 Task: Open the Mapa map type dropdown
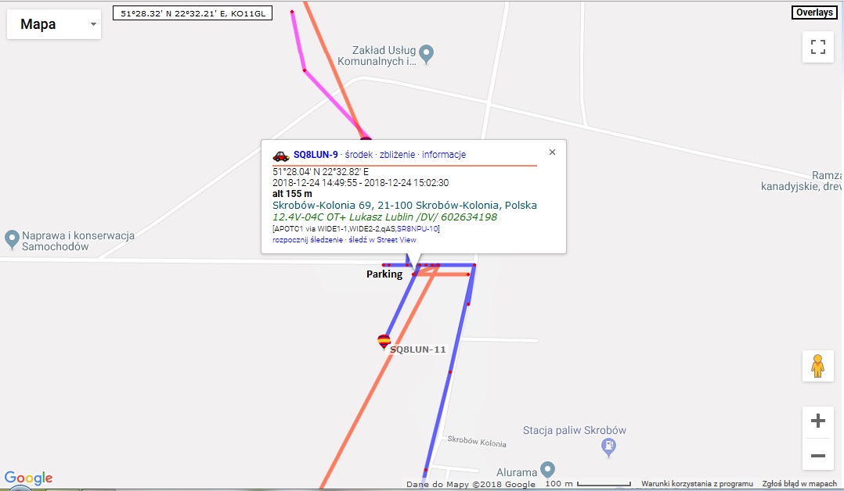[x=54, y=24]
